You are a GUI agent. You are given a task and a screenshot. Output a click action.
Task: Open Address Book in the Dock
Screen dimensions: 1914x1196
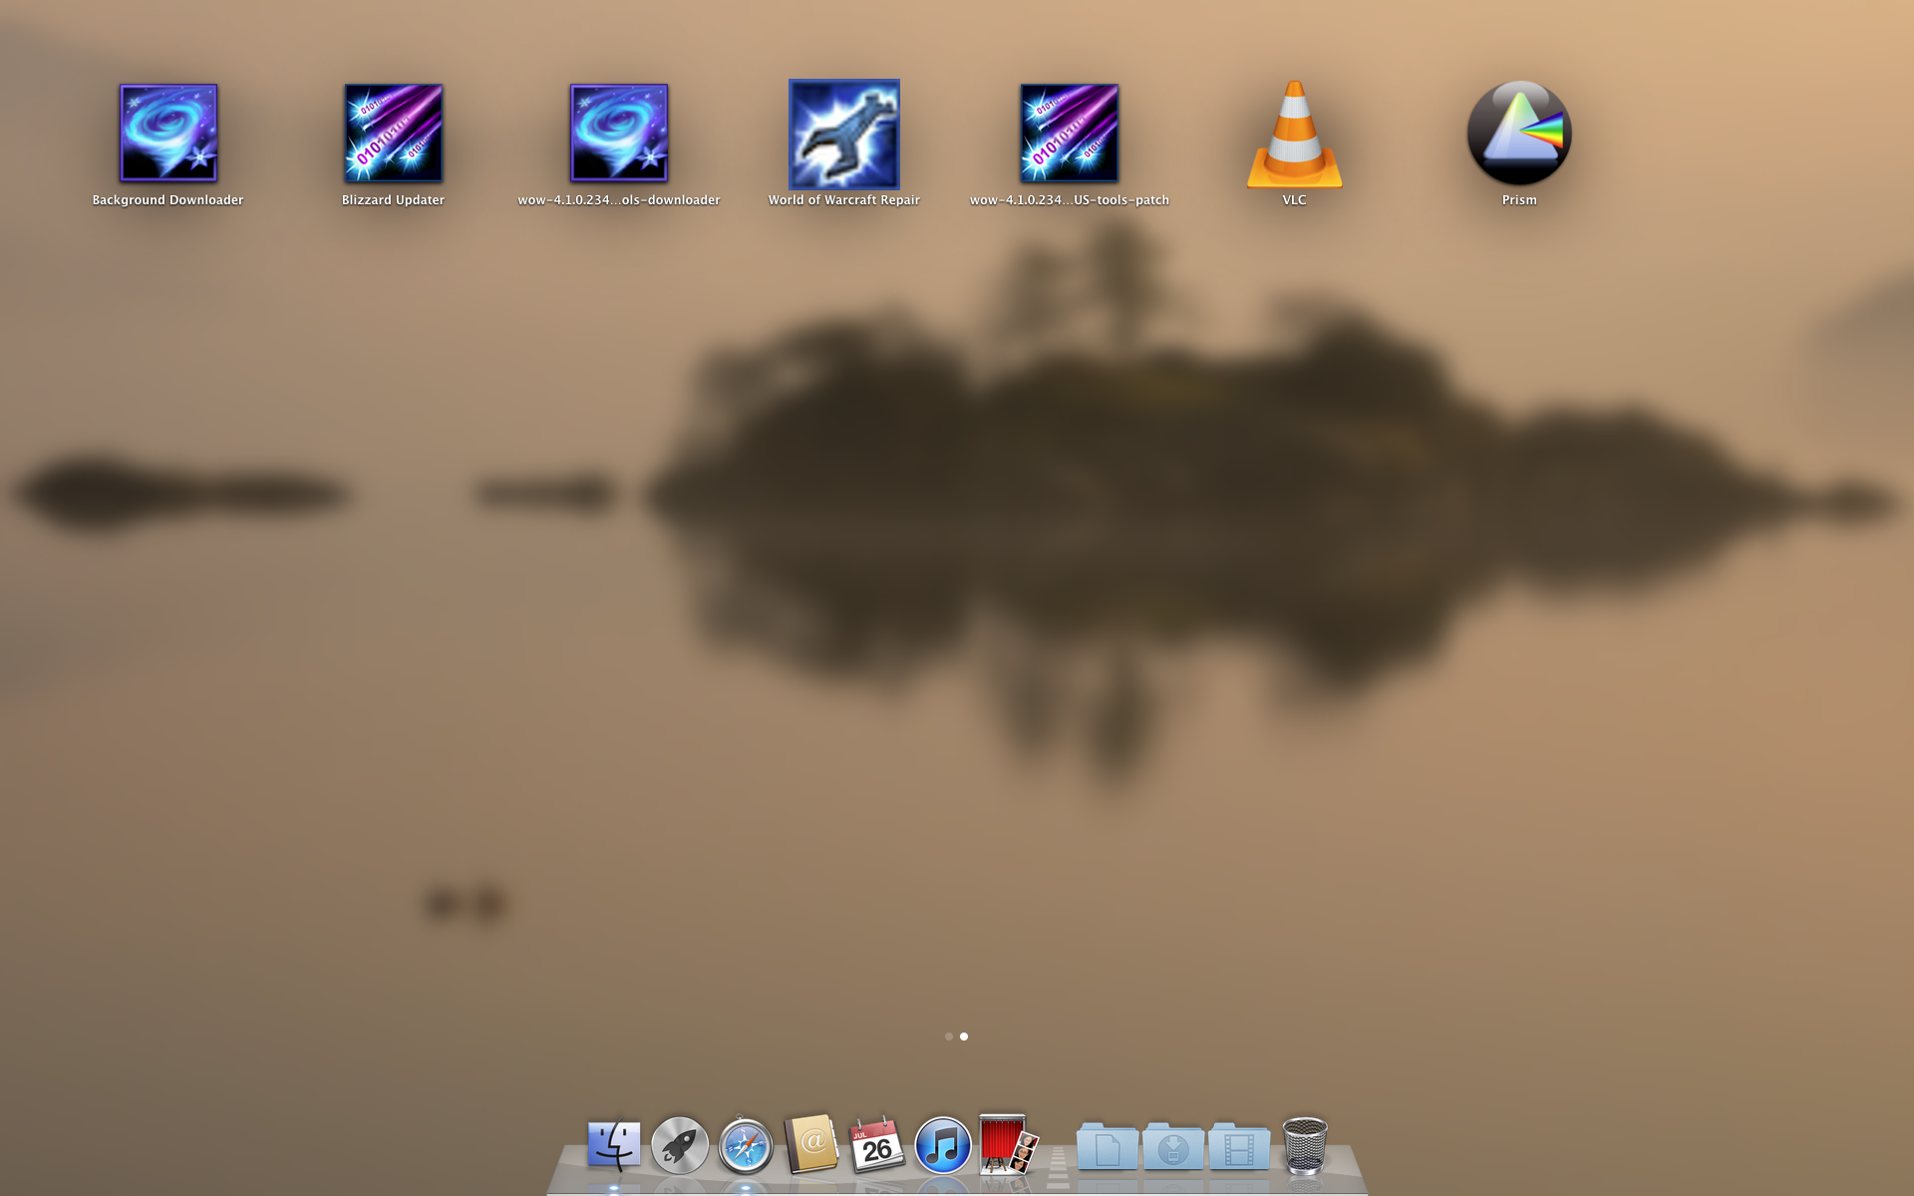811,1145
